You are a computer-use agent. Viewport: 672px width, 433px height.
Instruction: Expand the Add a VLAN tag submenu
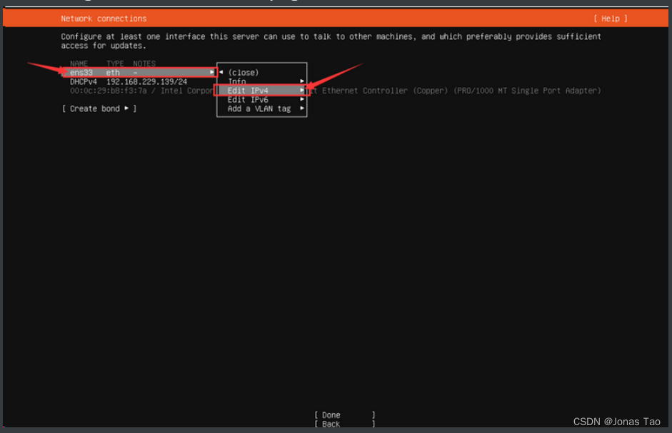pyautogui.click(x=301, y=108)
